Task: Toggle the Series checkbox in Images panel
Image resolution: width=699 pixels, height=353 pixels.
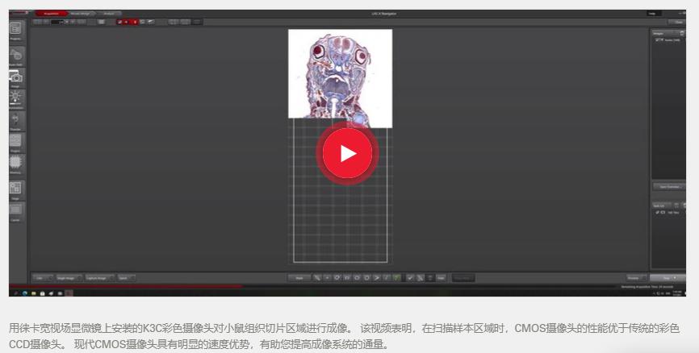Action: [x=657, y=39]
